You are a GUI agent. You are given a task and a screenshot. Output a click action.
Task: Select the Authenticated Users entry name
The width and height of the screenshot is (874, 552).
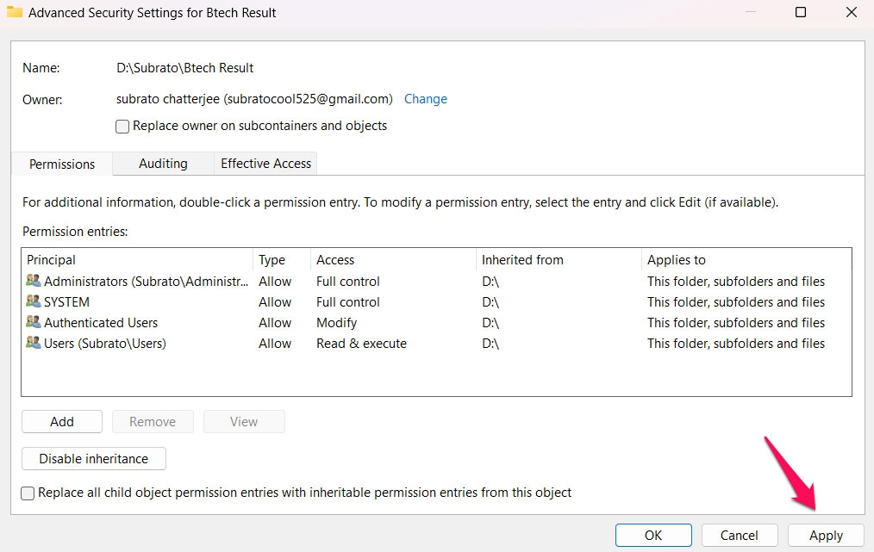pos(101,323)
